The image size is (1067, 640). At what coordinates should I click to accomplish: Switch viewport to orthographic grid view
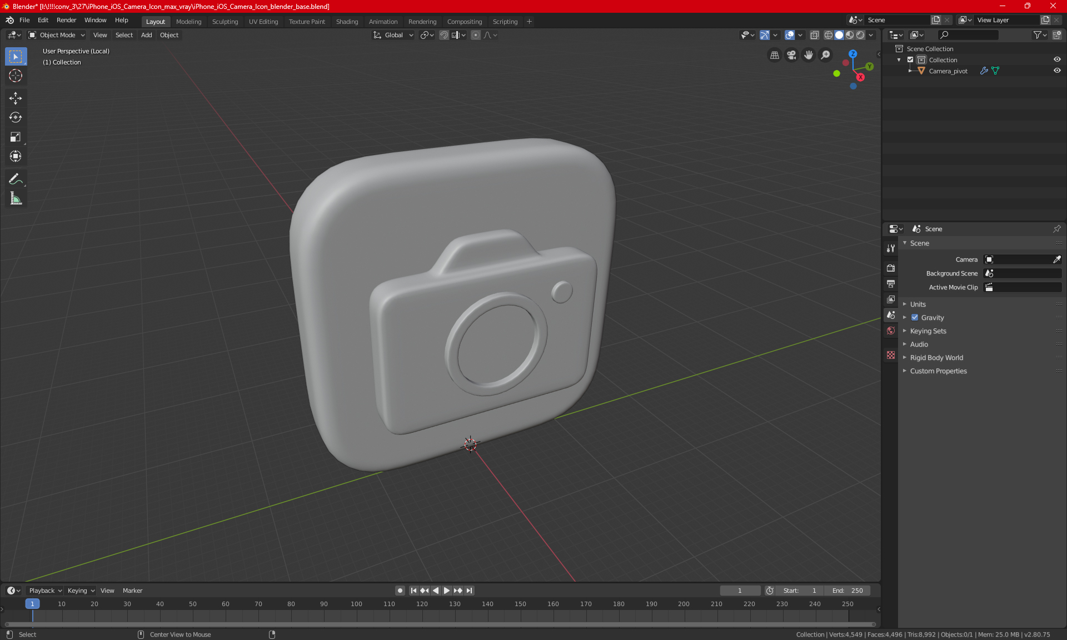pyautogui.click(x=774, y=55)
